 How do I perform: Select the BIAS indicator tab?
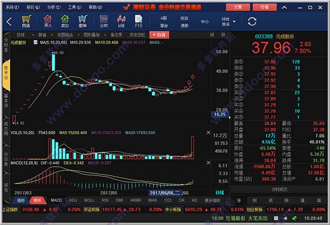(152, 200)
